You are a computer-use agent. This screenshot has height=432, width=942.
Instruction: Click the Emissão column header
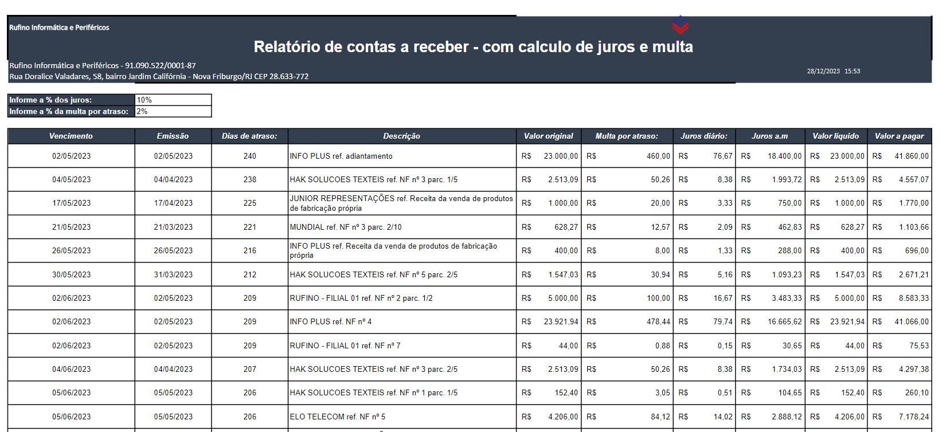(x=173, y=136)
